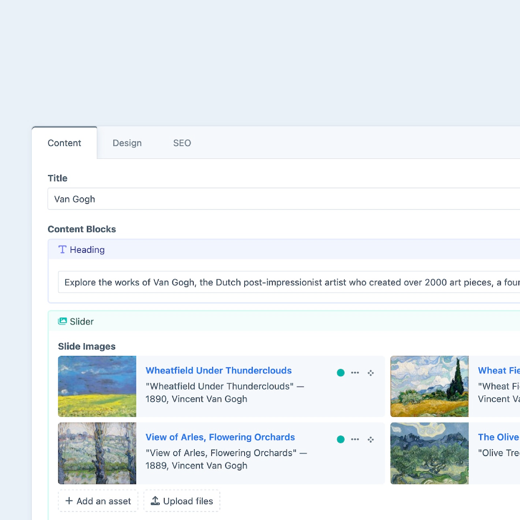Open View of Arles, Flowering Orchards link
The height and width of the screenshot is (520, 520).
[x=220, y=437]
